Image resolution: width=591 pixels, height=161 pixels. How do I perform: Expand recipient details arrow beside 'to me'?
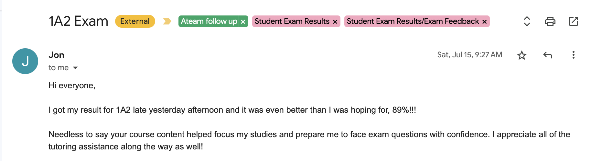(75, 68)
